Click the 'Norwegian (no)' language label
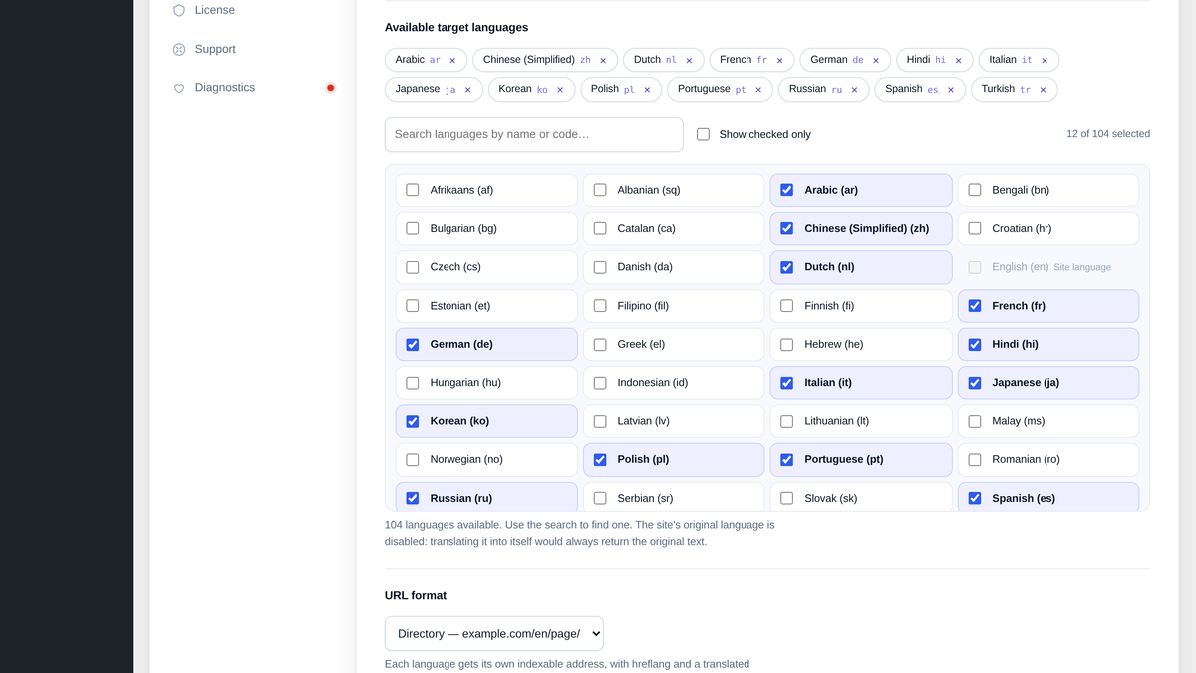The width and height of the screenshot is (1196, 673). click(466, 460)
